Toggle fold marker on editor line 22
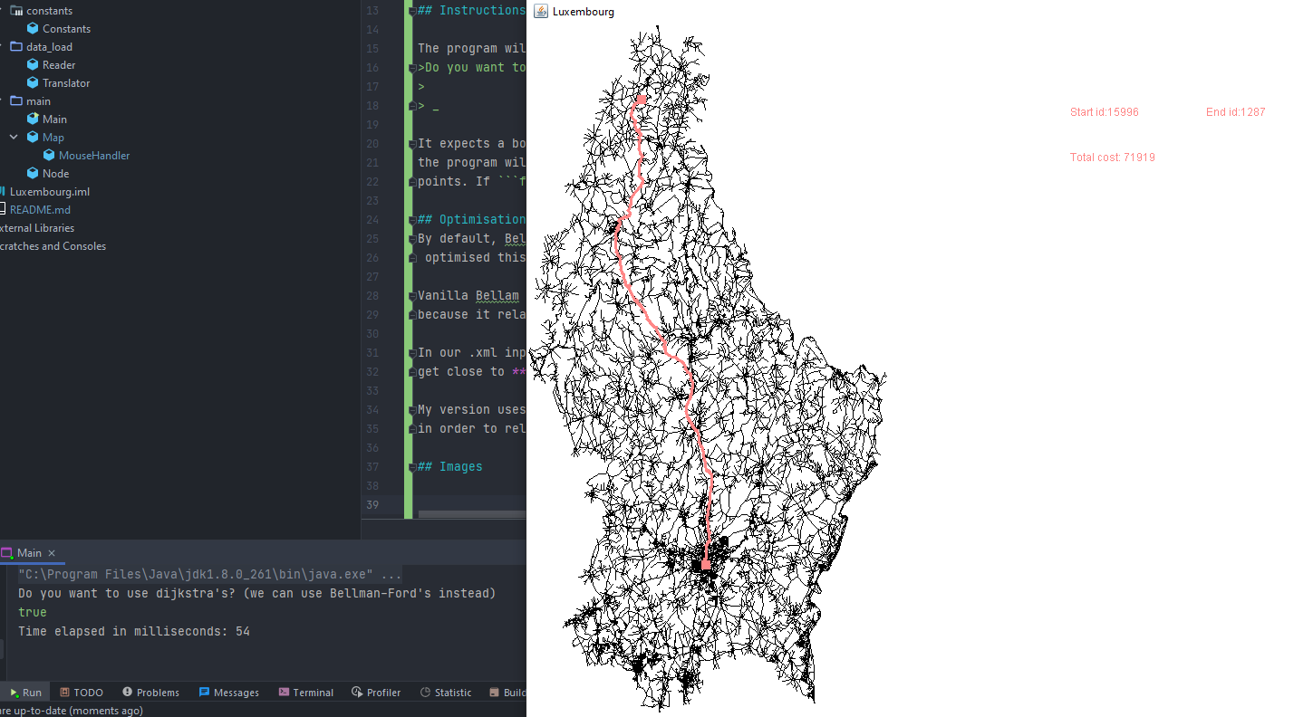The width and height of the screenshot is (1313, 717). point(411,182)
